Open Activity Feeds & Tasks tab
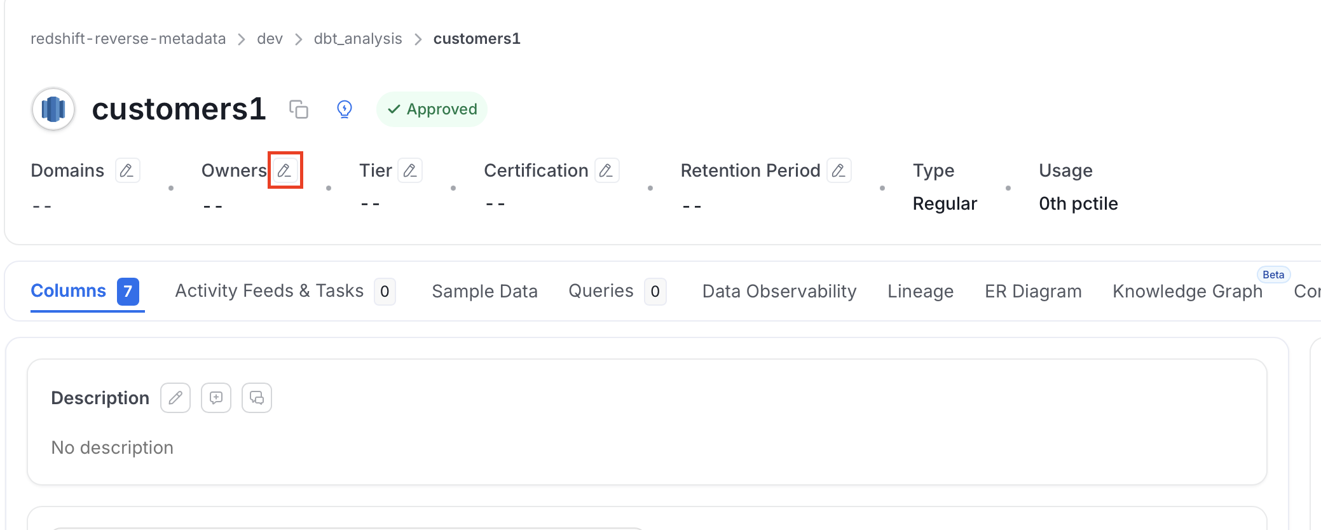The height and width of the screenshot is (530, 1321). coord(285,291)
